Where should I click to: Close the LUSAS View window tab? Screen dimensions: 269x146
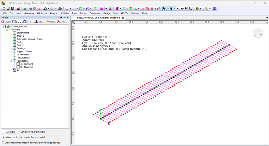[123, 18]
